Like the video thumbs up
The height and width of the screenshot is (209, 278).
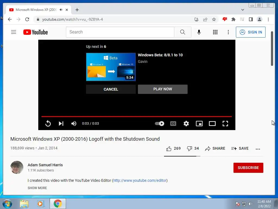pos(173,148)
